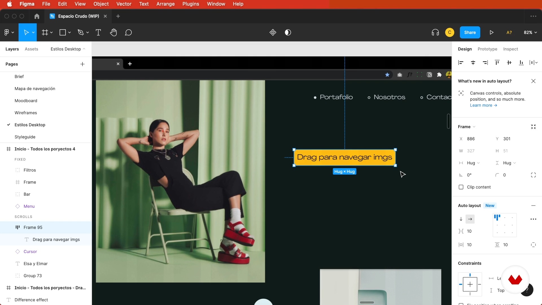Click the constraints box widget
Screen dimensions: 542x305
(x=470, y=284)
